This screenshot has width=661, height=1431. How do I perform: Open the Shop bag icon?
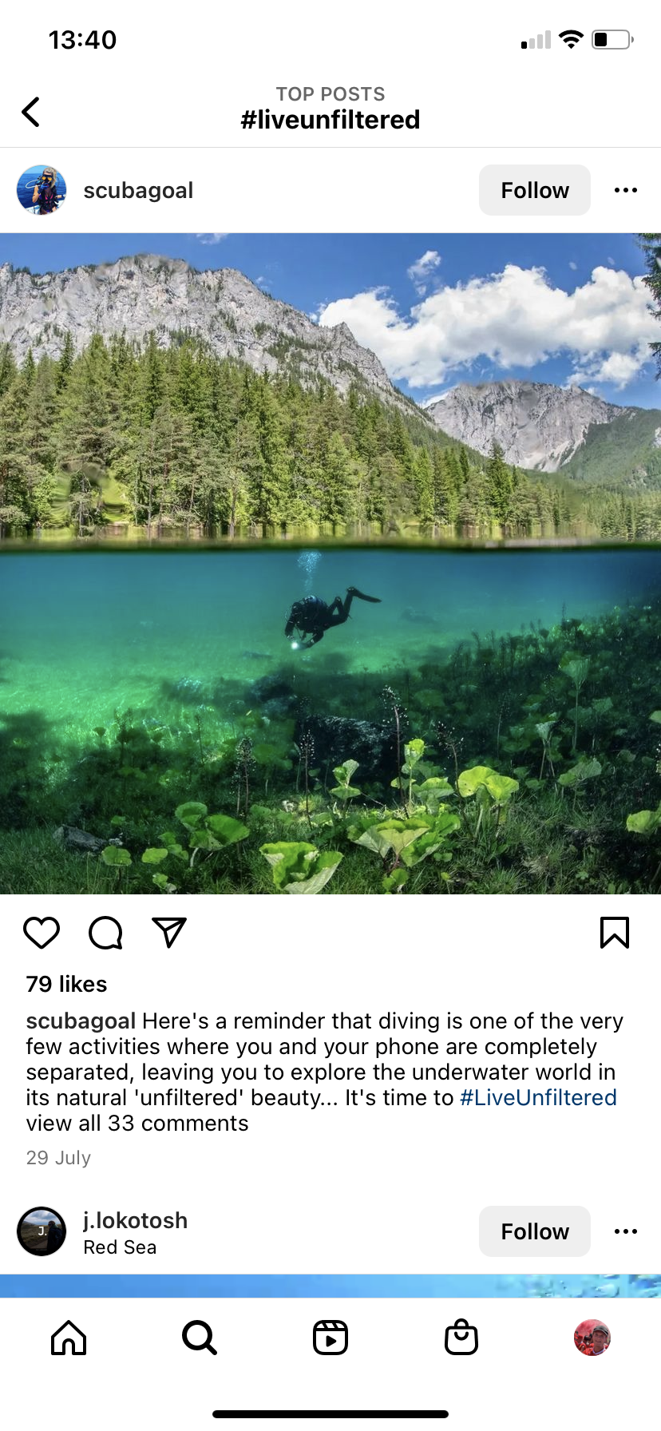tap(461, 1338)
